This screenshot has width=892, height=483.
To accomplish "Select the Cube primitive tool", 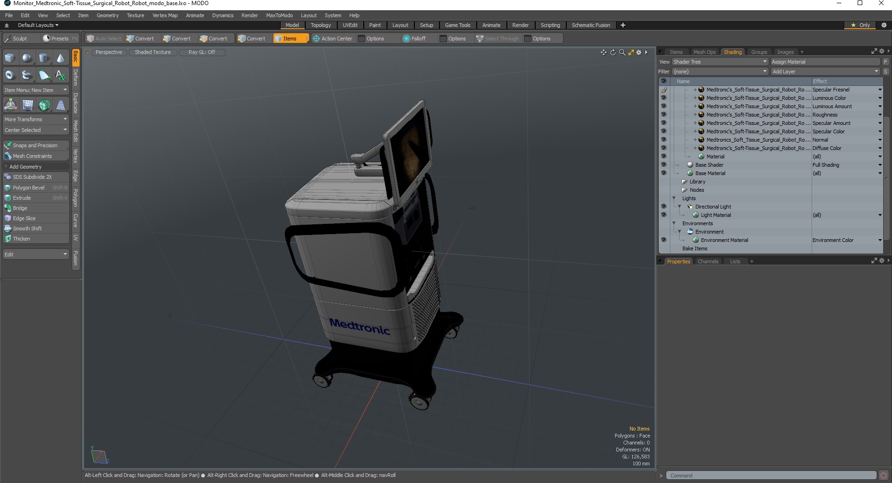I will (x=10, y=58).
